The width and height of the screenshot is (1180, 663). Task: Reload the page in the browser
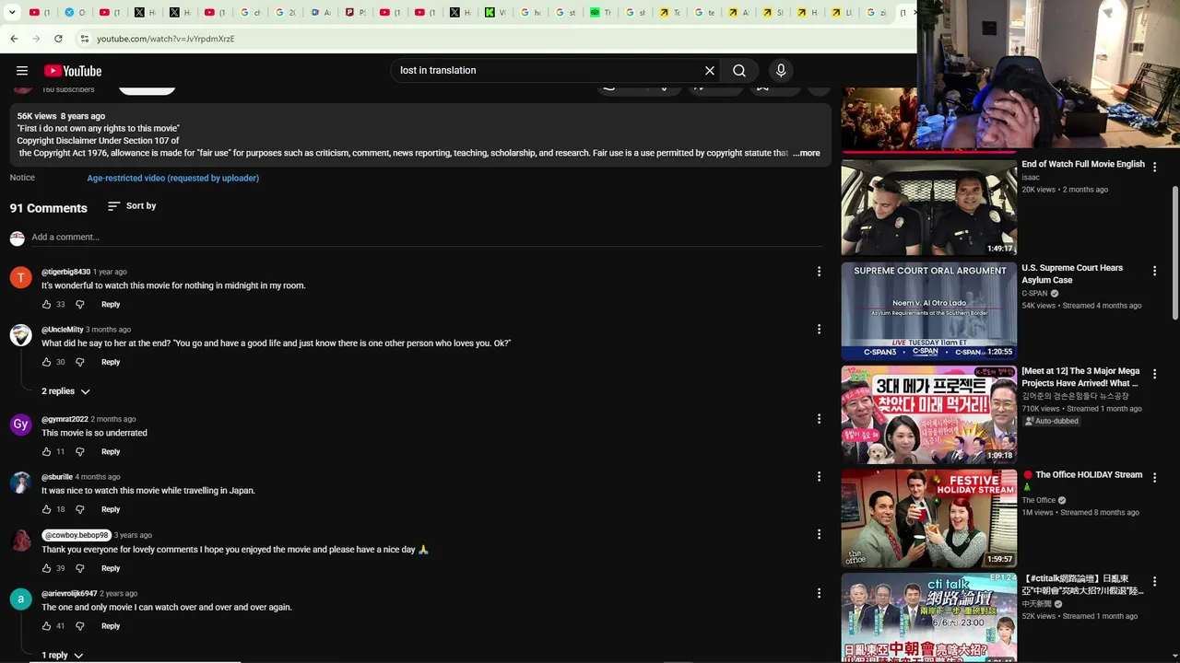click(58, 39)
